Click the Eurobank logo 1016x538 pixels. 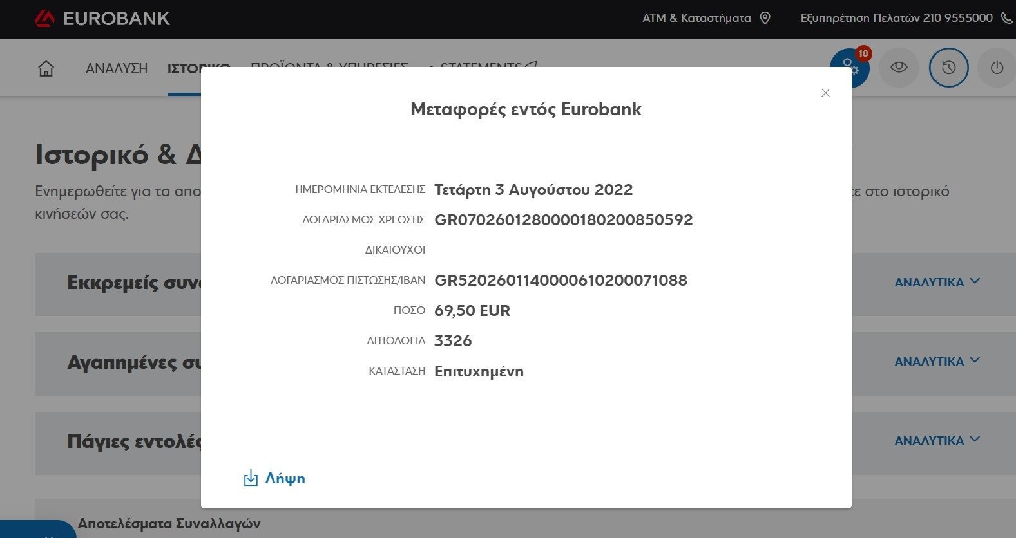click(102, 19)
